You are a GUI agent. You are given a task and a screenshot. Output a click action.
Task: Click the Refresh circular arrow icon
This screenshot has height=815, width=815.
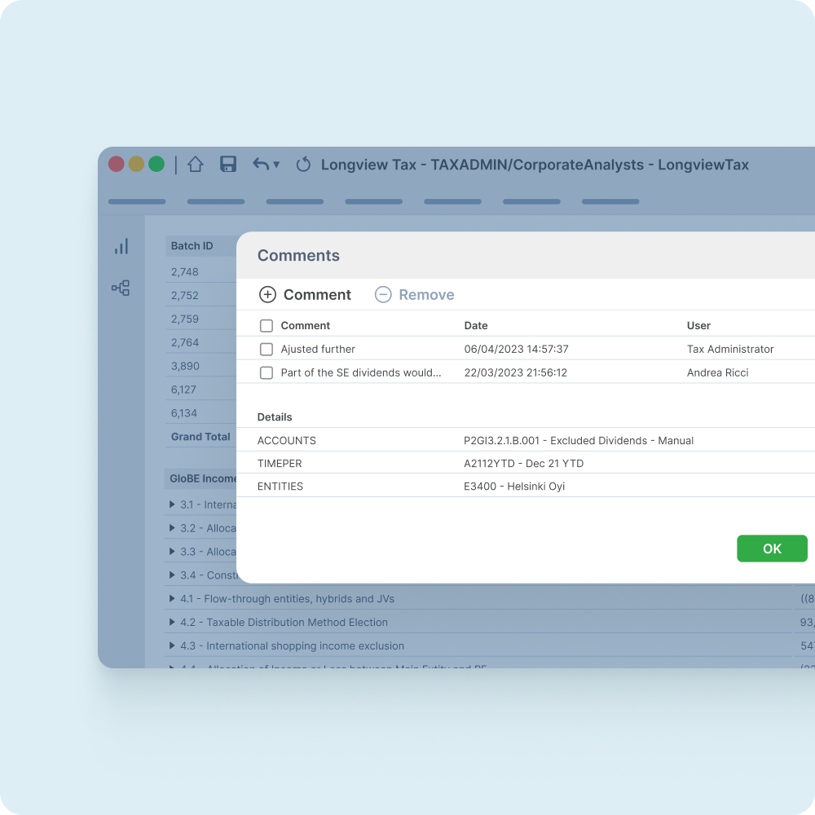(x=303, y=165)
